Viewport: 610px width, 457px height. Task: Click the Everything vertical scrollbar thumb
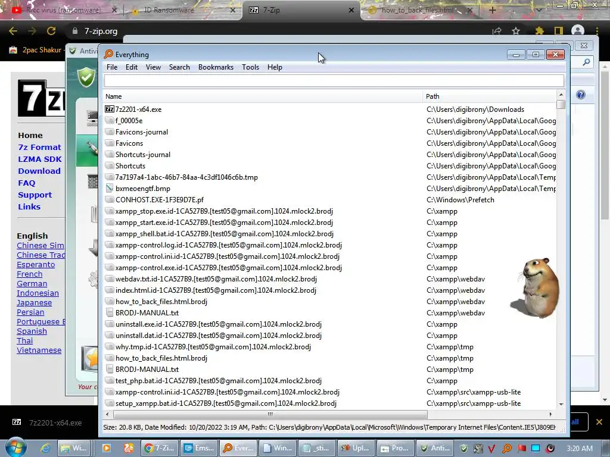click(x=561, y=104)
